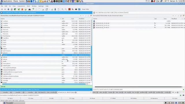Sort left panel by Size column
Screen dimensions: 185x104
coord(74,19)
